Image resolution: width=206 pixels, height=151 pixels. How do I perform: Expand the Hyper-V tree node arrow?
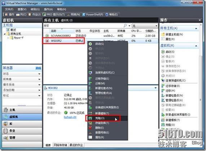pyautogui.click(x=8, y=38)
